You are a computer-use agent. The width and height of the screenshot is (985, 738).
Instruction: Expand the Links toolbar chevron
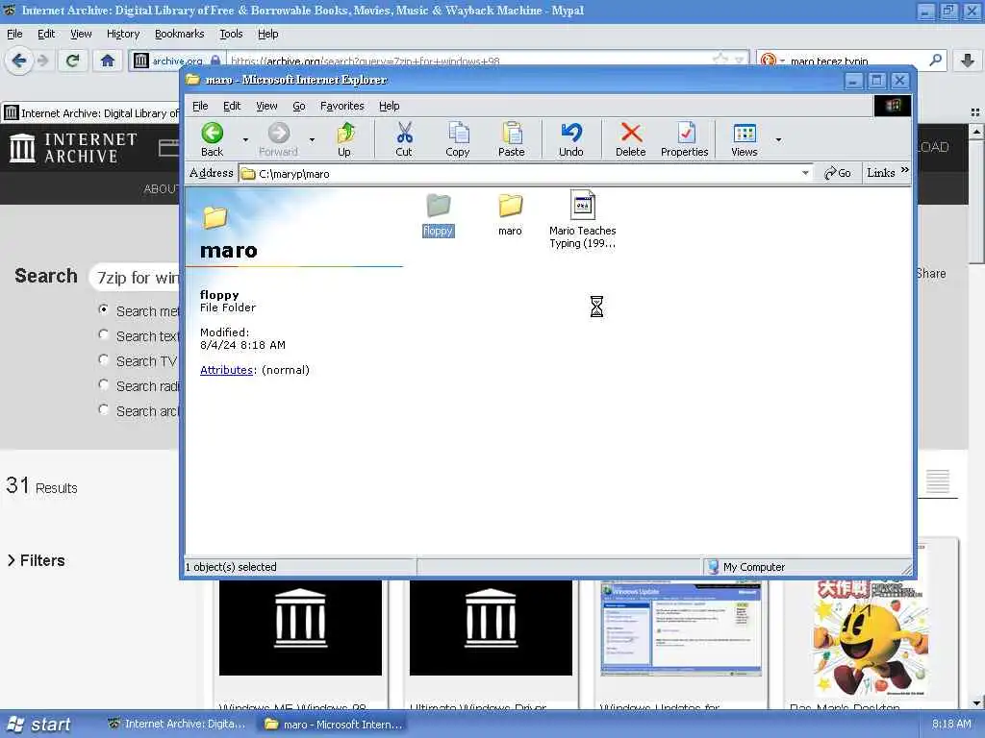coord(904,170)
